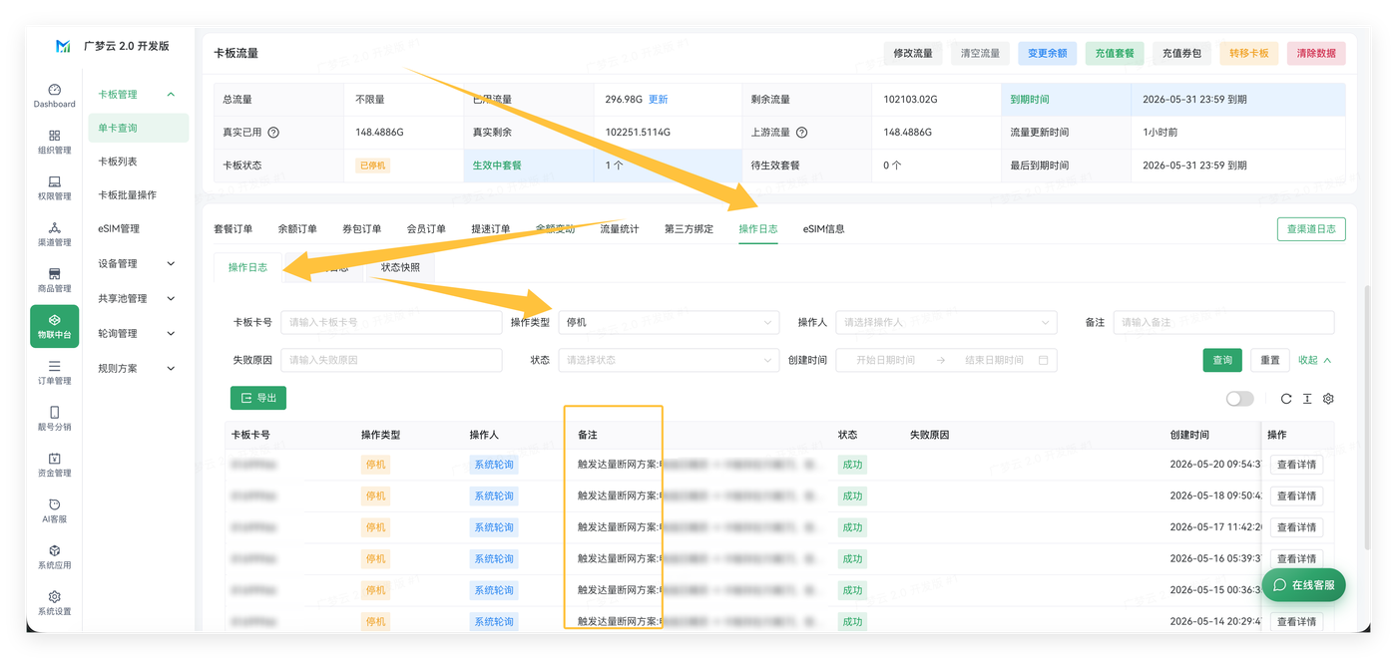Click the 清除数据 button
The image size is (1397, 659).
tap(1316, 53)
